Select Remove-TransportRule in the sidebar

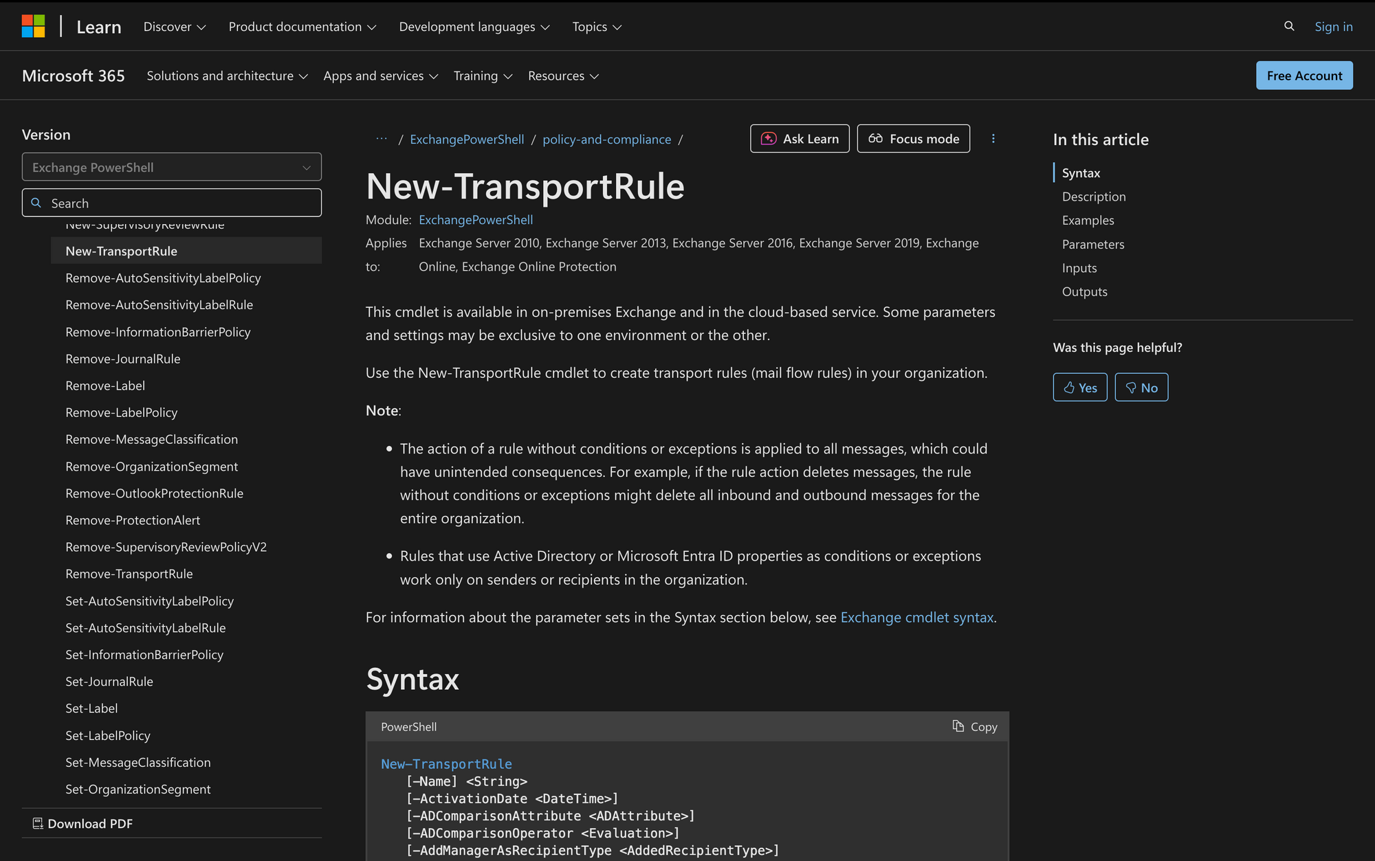129,574
